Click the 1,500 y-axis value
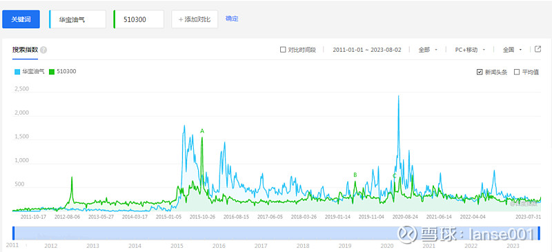The height and width of the screenshot is (252, 552). coord(21,137)
